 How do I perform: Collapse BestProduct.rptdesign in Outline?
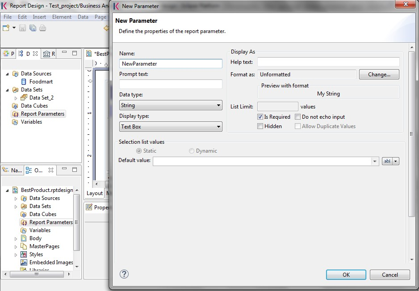click(7, 190)
